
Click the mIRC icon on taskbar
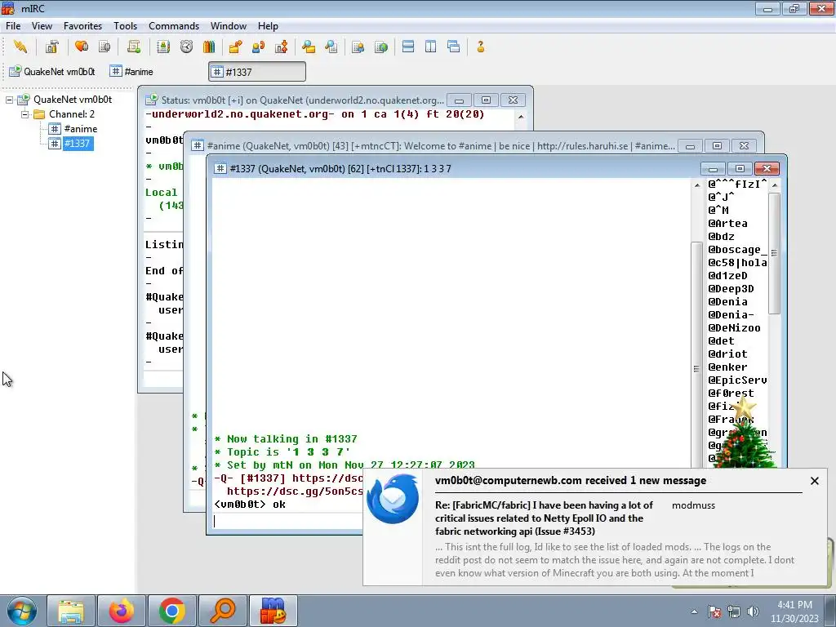click(x=273, y=611)
